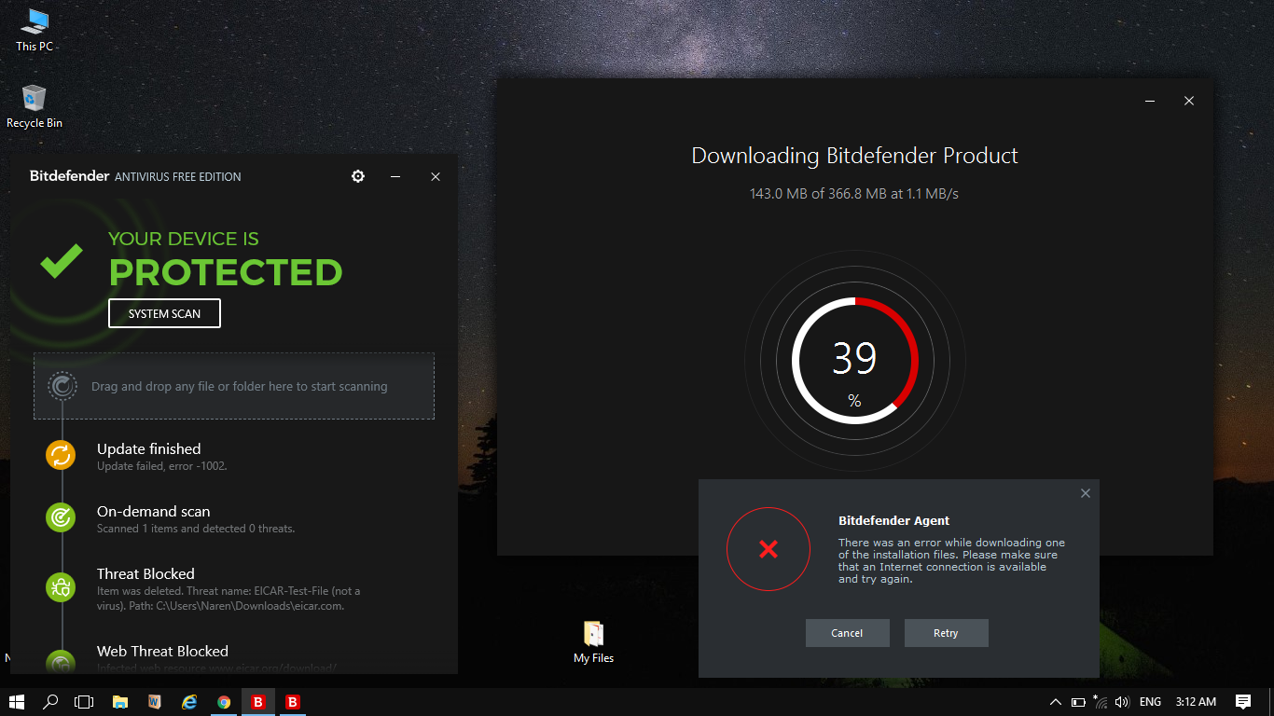
Task: Click the drag-and-drop file scanning area
Action: click(x=234, y=386)
